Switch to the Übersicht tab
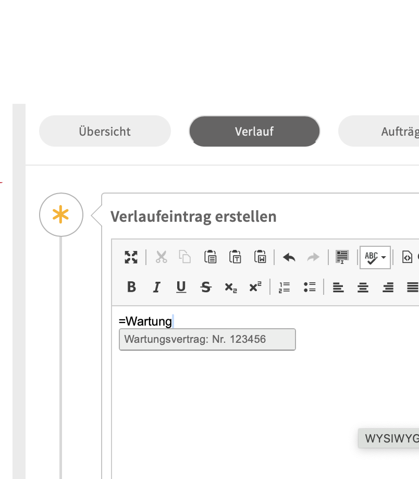 pos(105,131)
